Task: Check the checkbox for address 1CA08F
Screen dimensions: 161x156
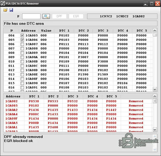Action: [22, 79]
